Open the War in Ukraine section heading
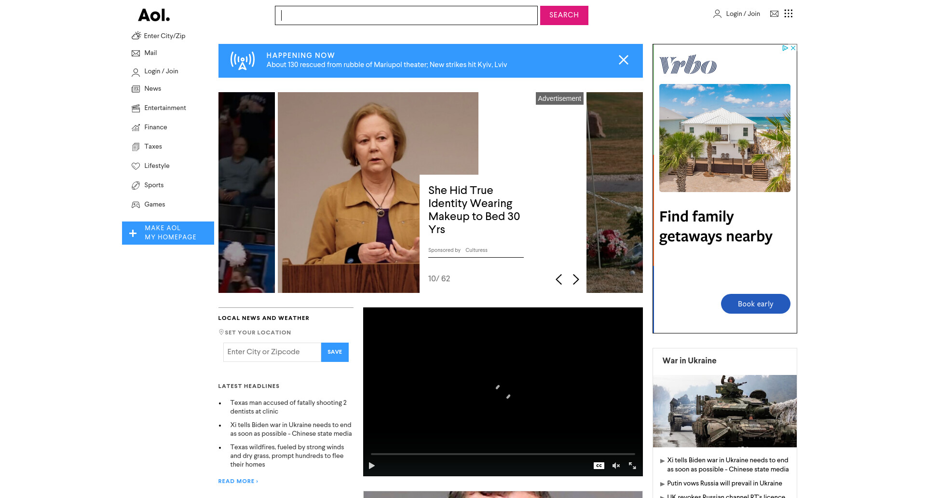Viewport: 926px width, 498px height. pyautogui.click(x=689, y=361)
